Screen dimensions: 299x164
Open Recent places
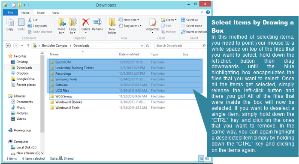pyautogui.click(x=26, y=85)
